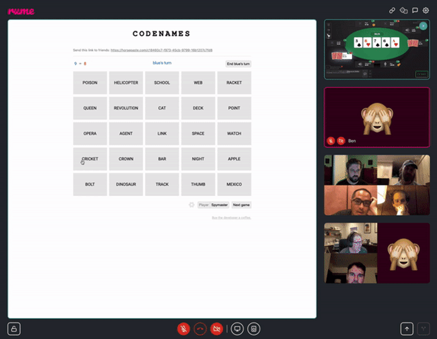Hang up the call
This screenshot has width=437, height=339.
200,329
